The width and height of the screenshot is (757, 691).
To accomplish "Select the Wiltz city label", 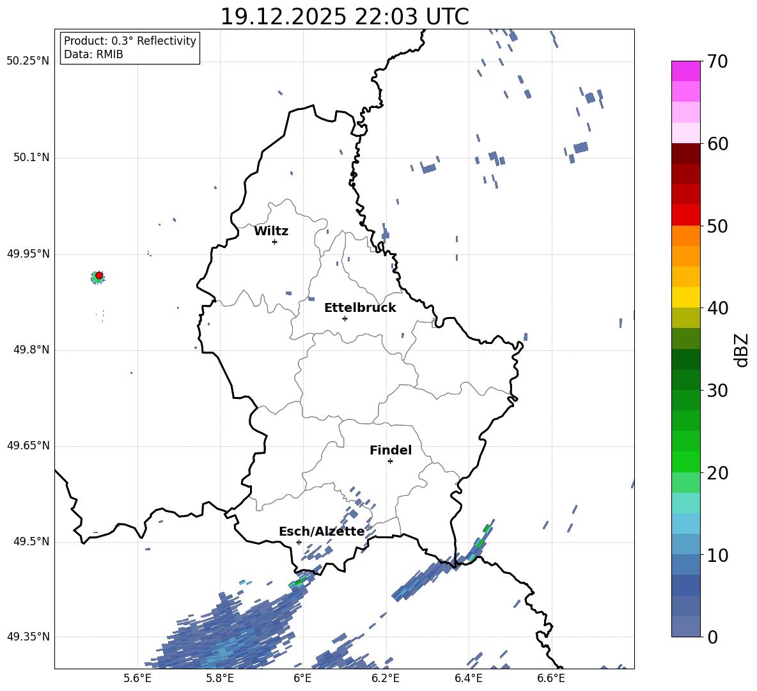I will (271, 231).
